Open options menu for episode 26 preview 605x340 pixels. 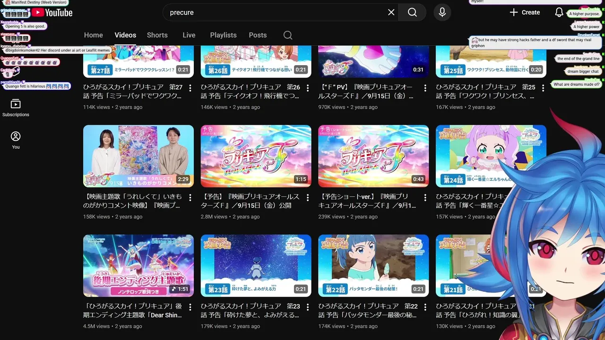pyautogui.click(x=308, y=88)
